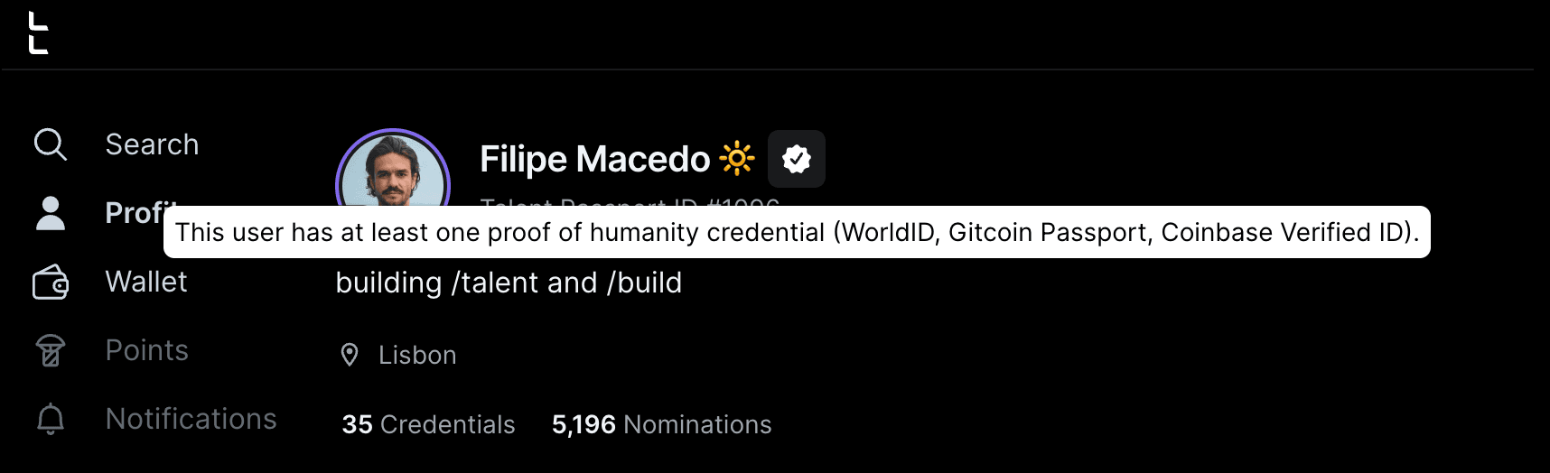1550x473 pixels.
Task: Click the Lisbon location text
Action: (x=417, y=355)
